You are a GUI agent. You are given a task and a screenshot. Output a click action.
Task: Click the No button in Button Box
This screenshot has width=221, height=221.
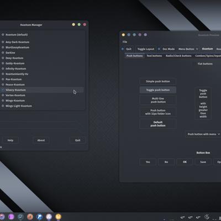166,162
